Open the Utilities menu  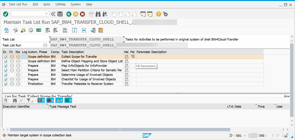60,4
